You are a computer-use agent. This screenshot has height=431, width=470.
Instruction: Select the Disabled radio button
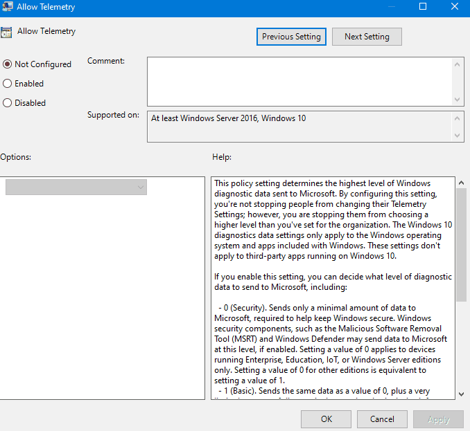(x=7, y=103)
